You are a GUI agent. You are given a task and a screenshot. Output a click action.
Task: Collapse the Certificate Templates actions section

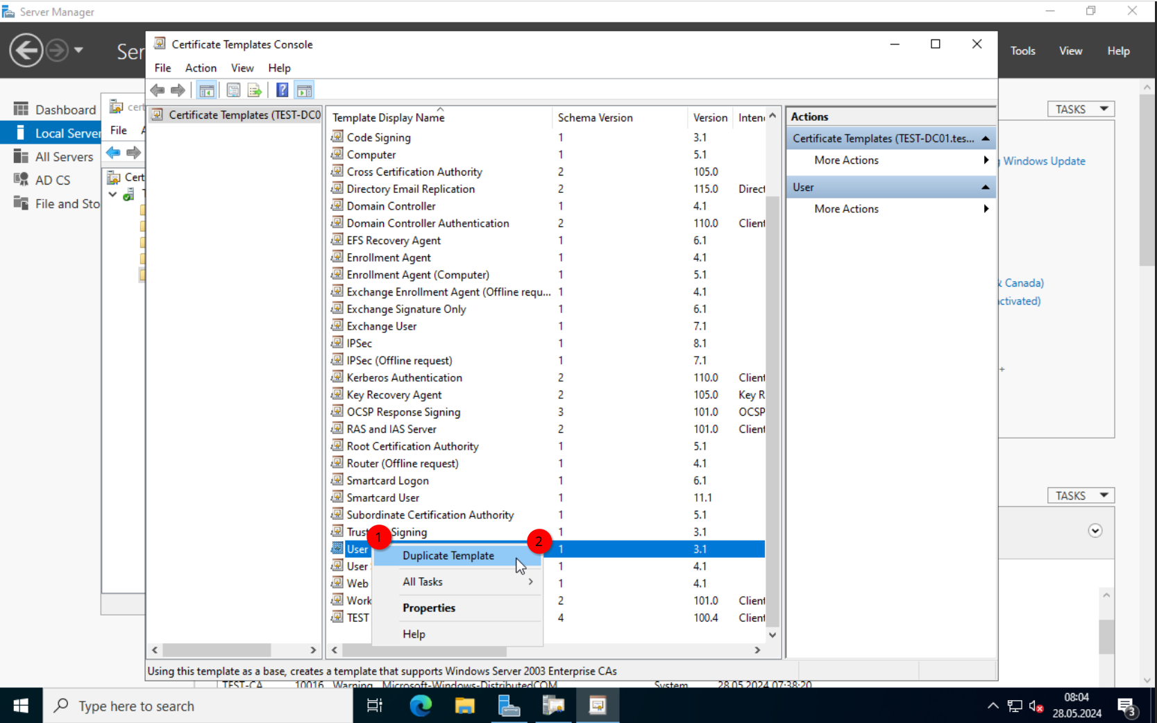point(986,139)
